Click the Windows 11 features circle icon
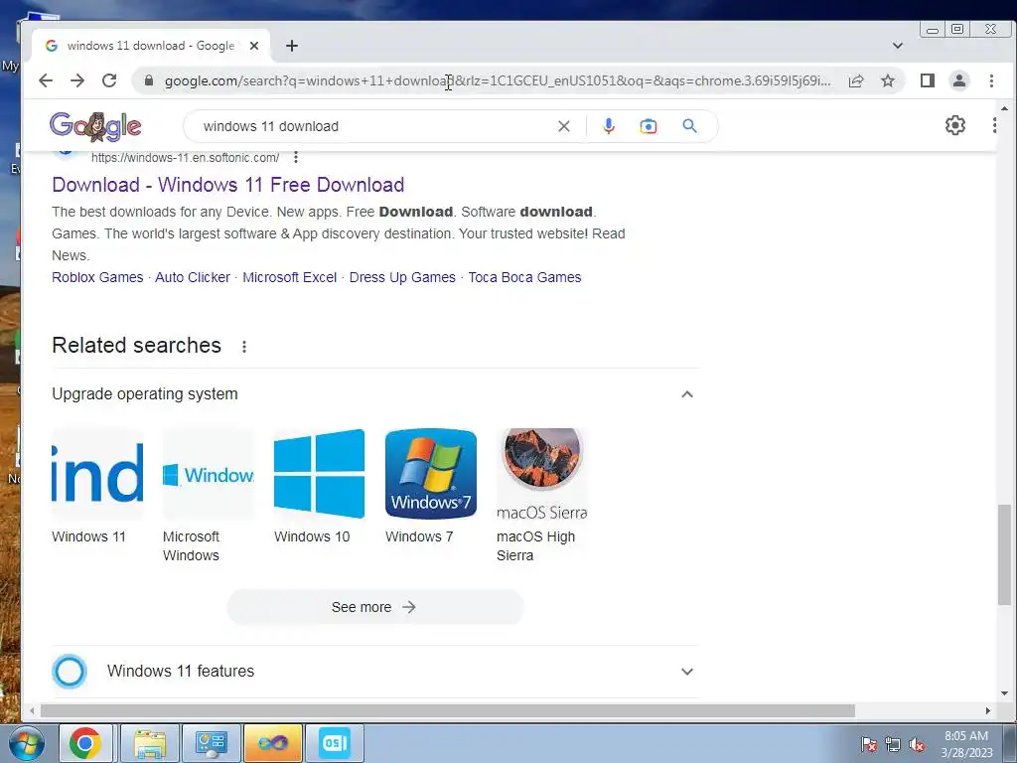The image size is (1017, 763). (x=70, y=672)
